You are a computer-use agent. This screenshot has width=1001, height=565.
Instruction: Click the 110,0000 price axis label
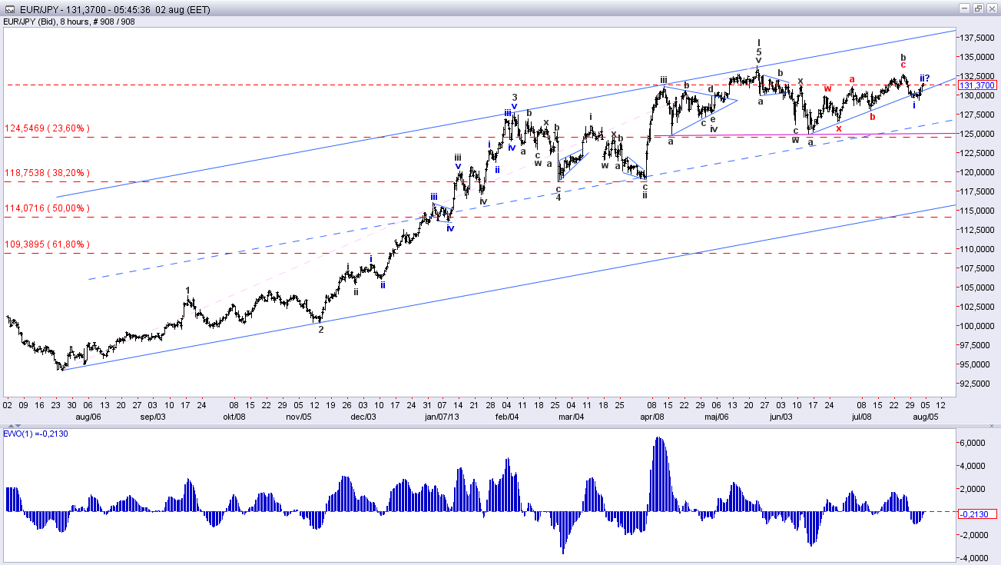[979, 249]
